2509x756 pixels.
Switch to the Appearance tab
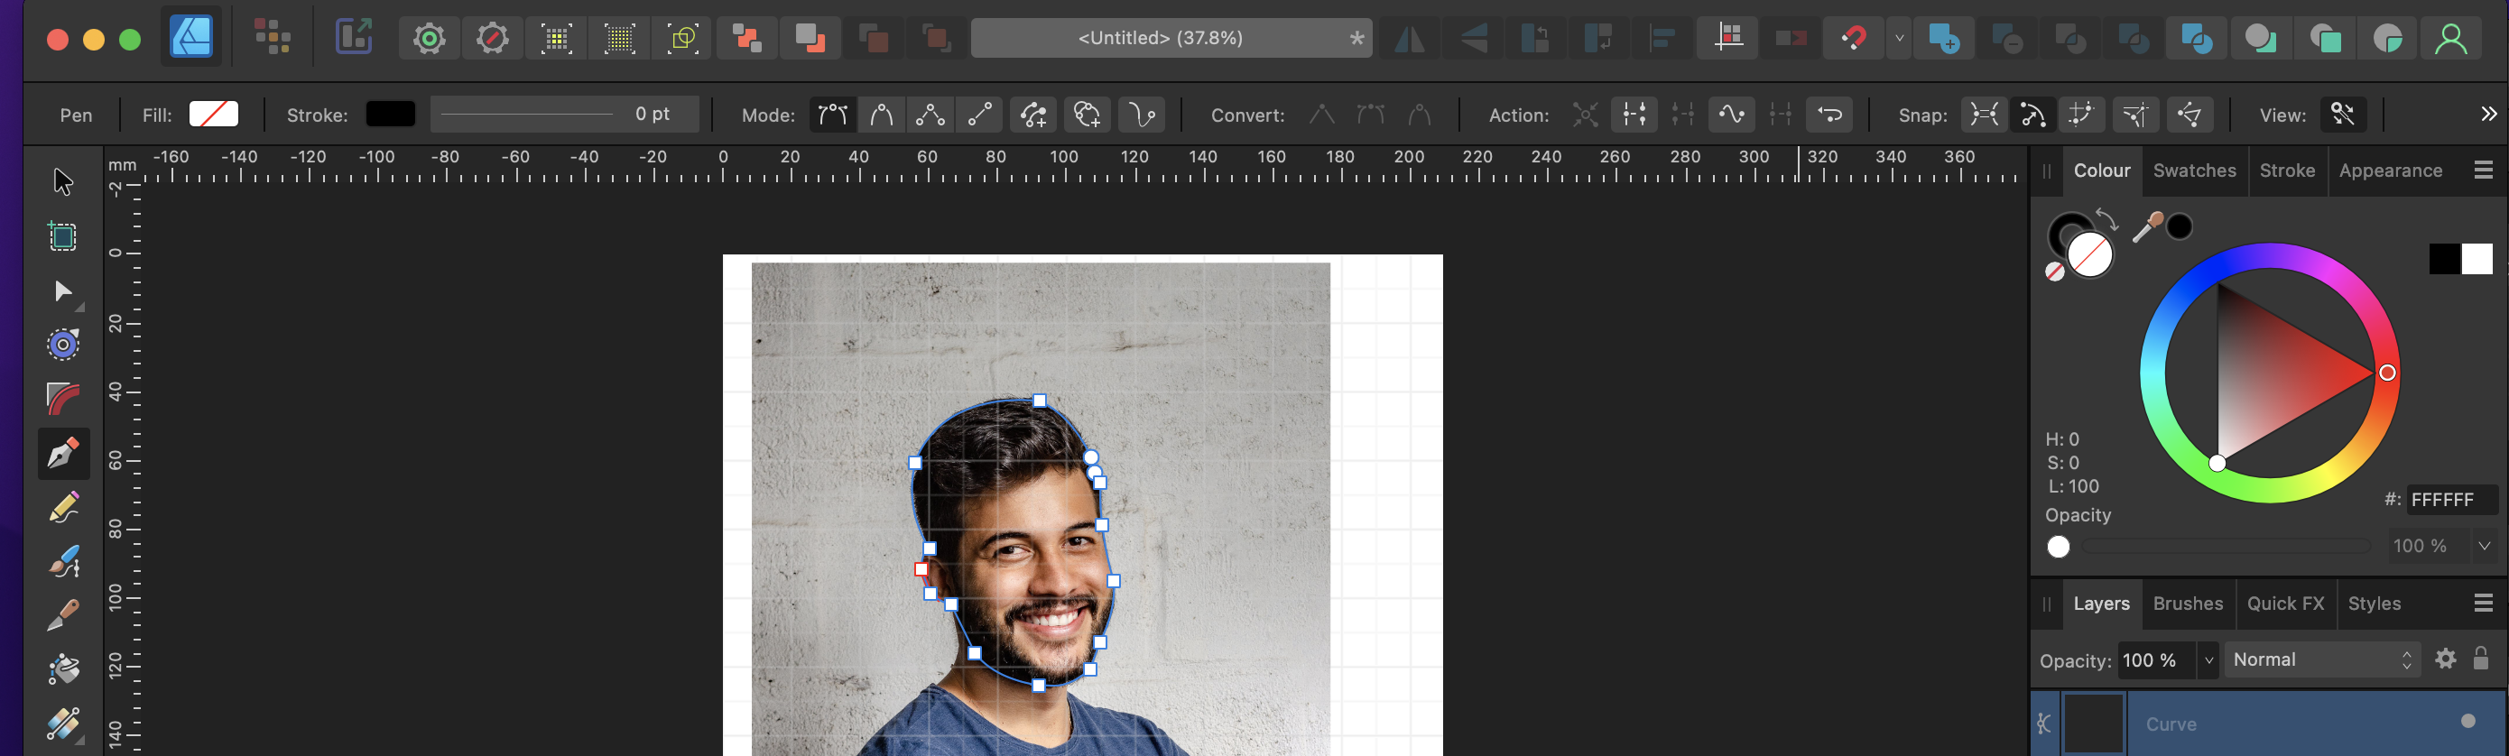click(x=2390, y=171)
